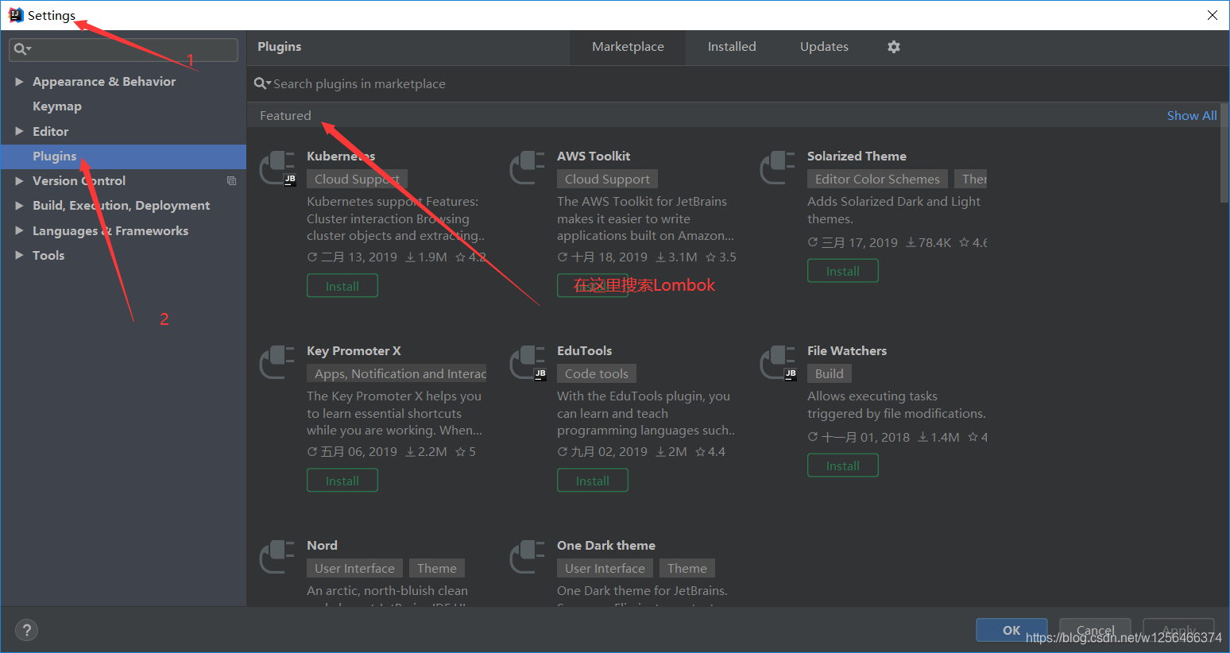This screenshot has width=1230, height=653.
Task: Open the Solarized Theme plugin title
Action: (x=857, y=156)
